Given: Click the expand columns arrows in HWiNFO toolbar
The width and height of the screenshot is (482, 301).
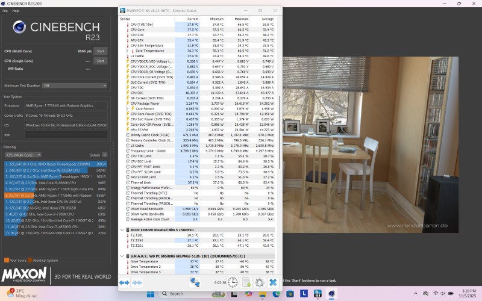Looking at the screenshot, I should [124, 282].
